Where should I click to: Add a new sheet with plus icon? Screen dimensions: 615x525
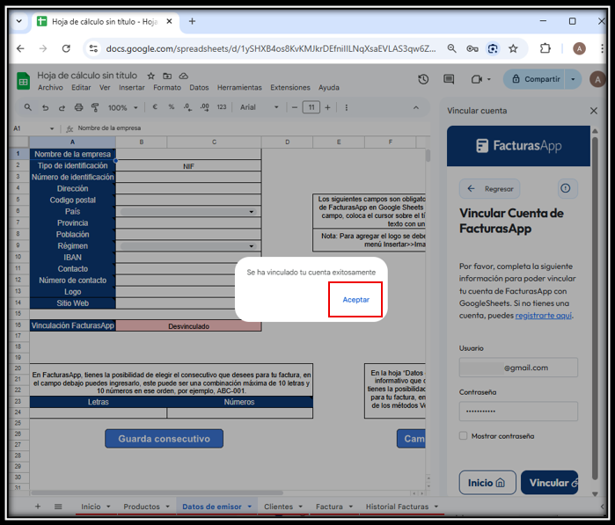37,507
